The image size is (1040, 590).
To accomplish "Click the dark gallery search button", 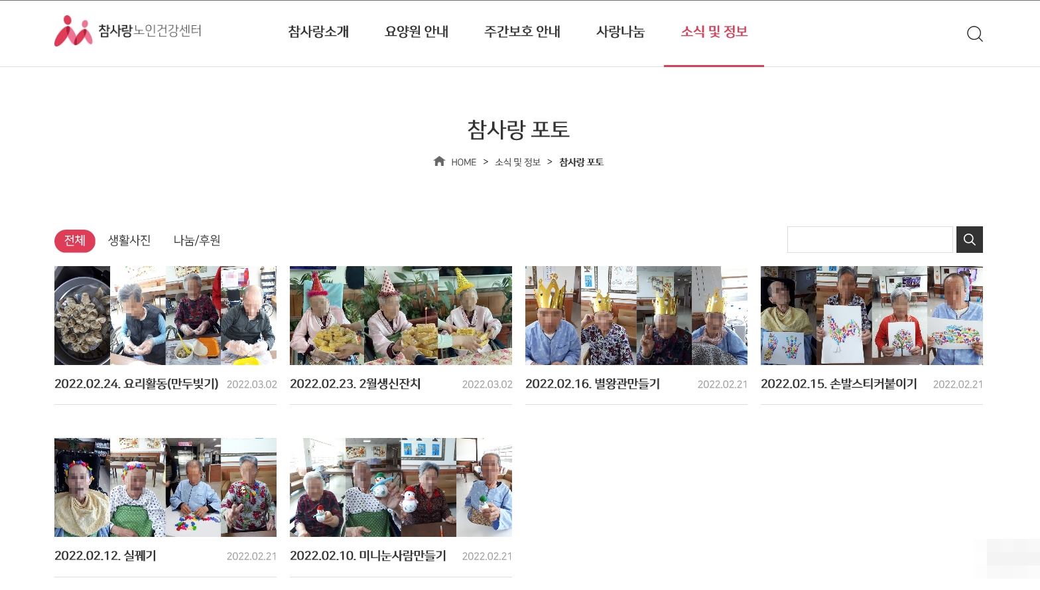I will tap(969, 240).
